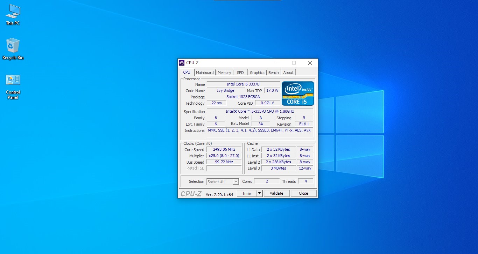This screenshot has width=478, height=254.
Task: Click the 2 x 256 KBytes Level 2 value
Action: pos(279,162)
